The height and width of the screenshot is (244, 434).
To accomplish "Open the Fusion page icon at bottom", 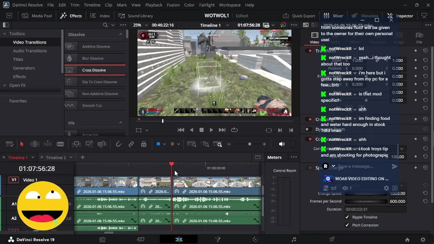I will click(217, 240).
